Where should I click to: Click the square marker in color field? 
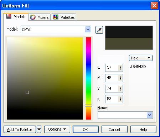(27, 92)
